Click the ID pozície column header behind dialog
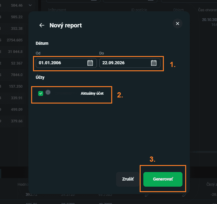 139,10
